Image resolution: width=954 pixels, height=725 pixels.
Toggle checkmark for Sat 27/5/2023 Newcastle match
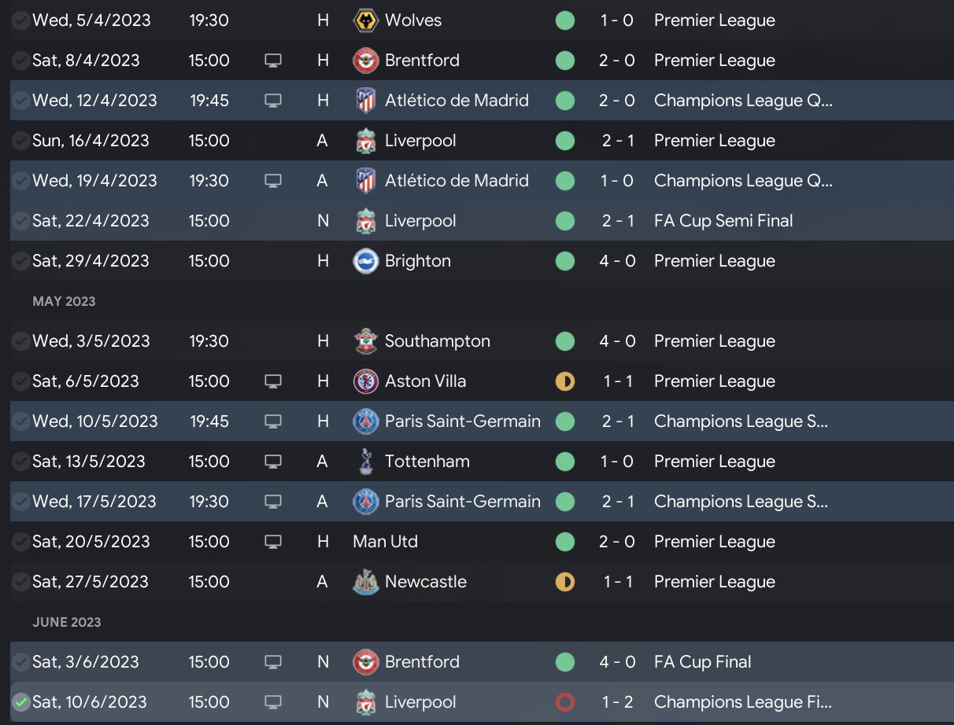point(21,582)
